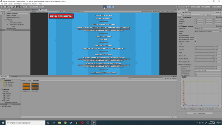Open Volume Rolloff dropdown
Screen dimensions: 222x125
click(x=208, y=71)
